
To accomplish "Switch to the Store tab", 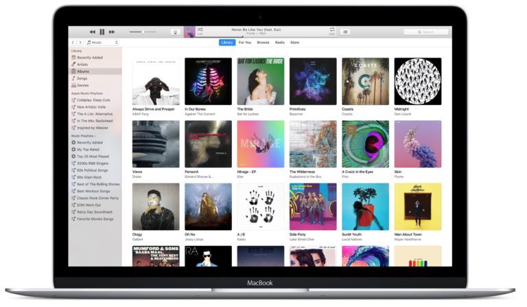I will tap(295, 43).
